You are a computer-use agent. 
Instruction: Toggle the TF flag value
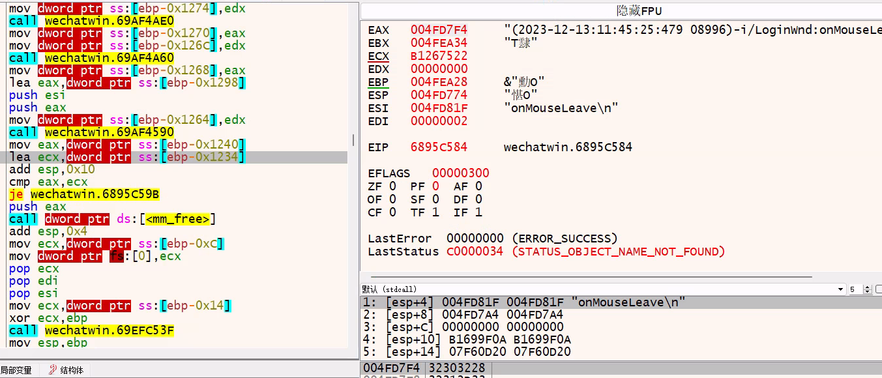[435, 212]
